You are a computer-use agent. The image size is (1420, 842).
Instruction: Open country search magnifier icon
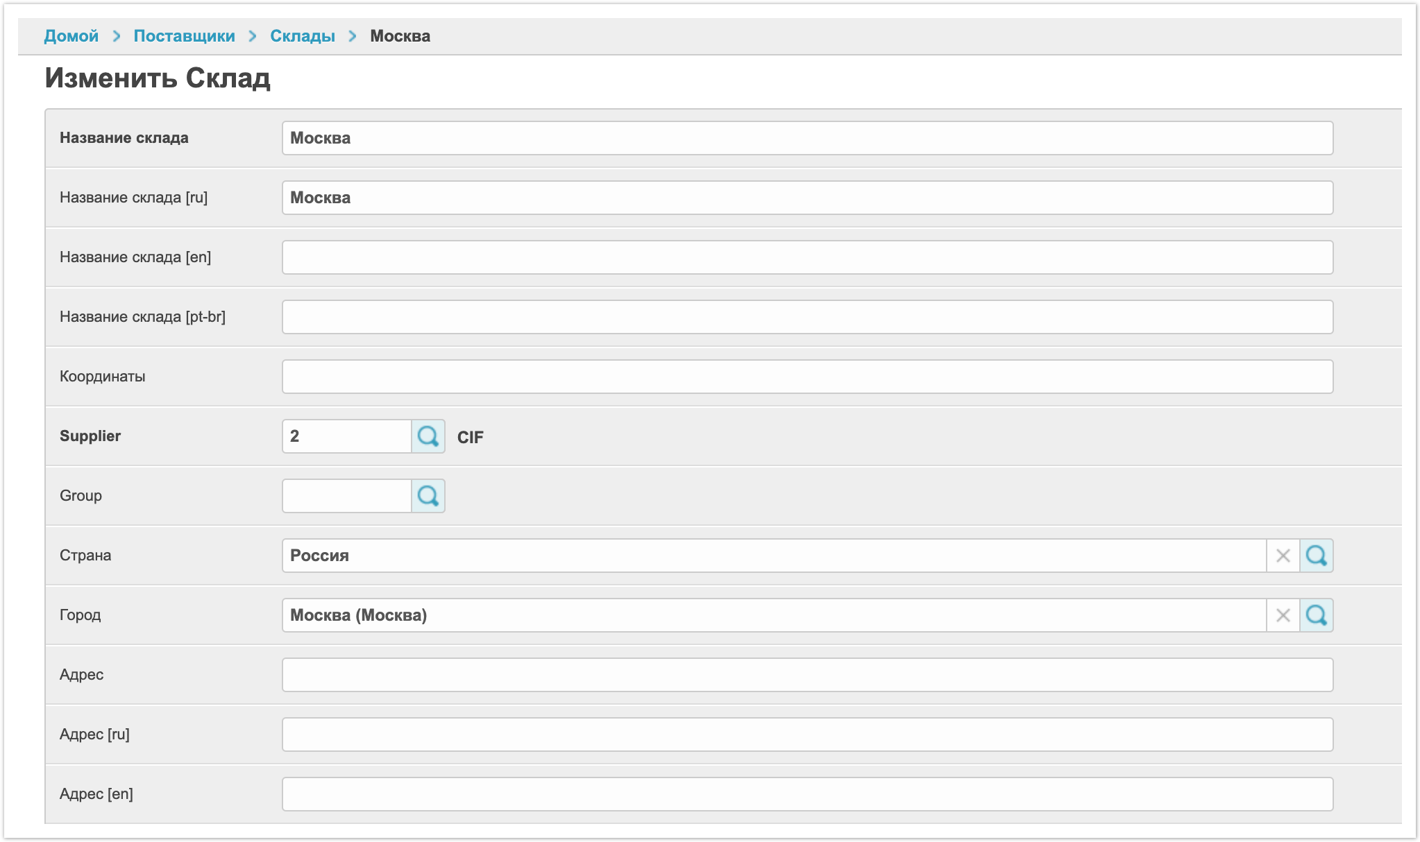pos(1316,556)
